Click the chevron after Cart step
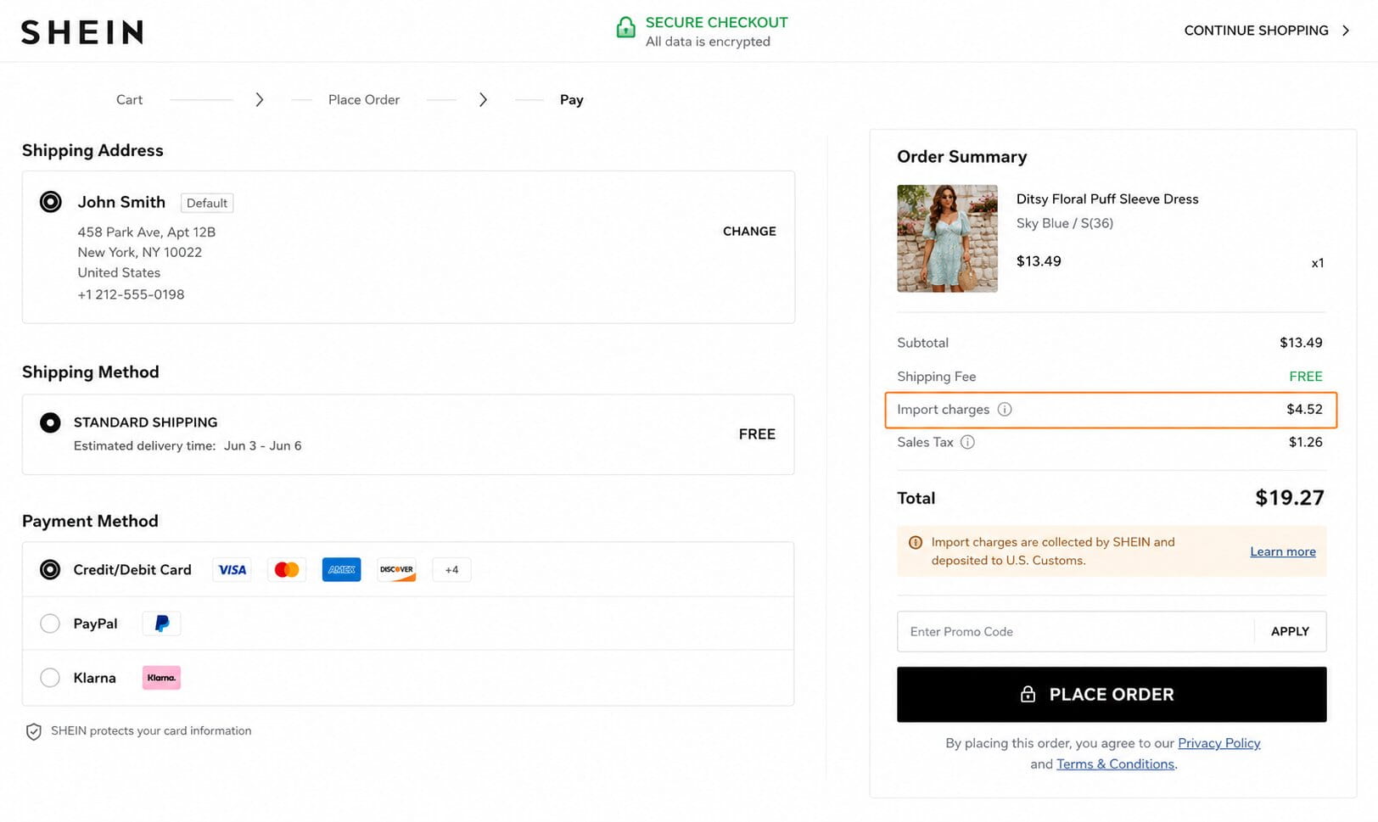The width and height of the screenshot is (1378, 822). point(260,100)
